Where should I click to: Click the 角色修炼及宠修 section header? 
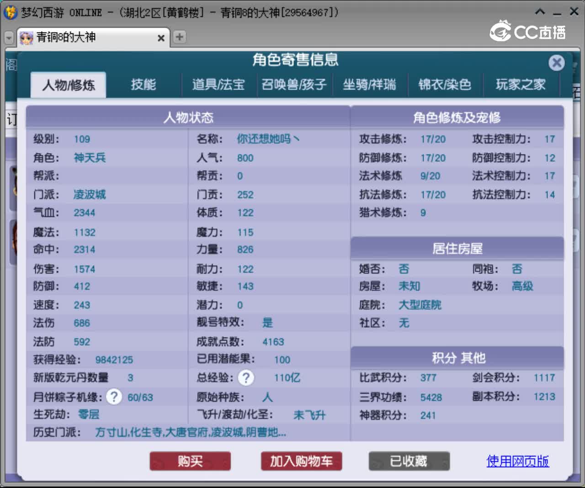click(x=457, y=117)
